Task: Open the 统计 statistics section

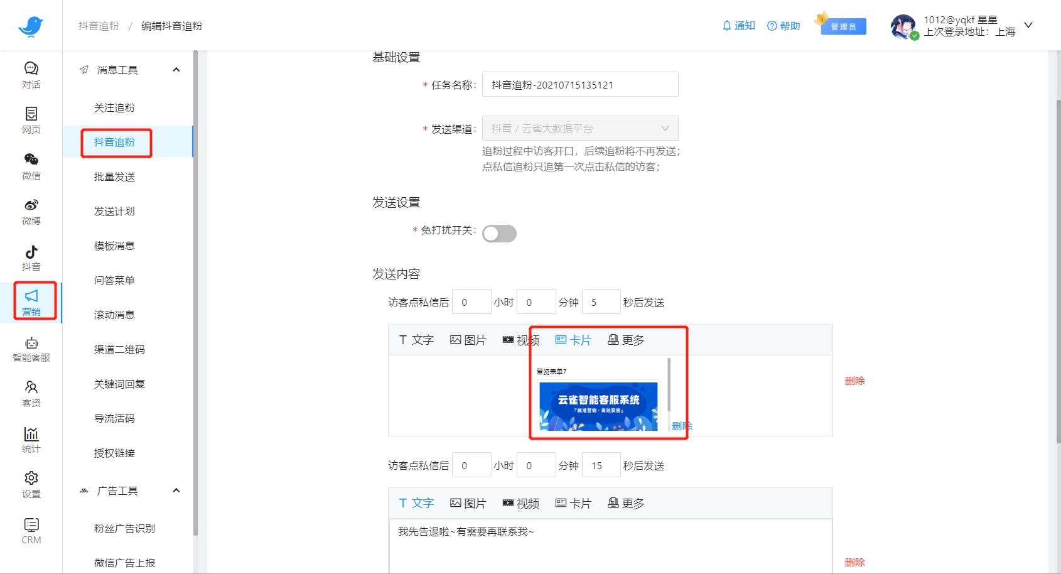Action: coord(31,440)
